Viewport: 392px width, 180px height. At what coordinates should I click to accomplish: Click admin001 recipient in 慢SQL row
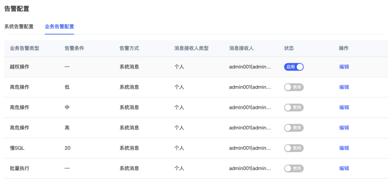[x=250, y=148]
